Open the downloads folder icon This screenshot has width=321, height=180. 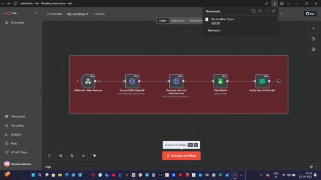click(x=253, y=11)
